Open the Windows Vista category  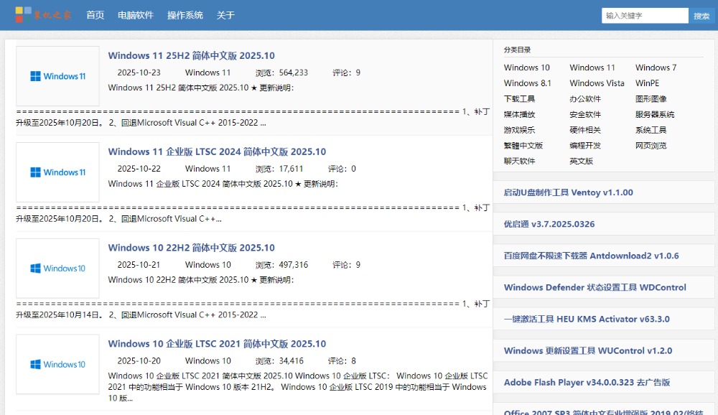597,83
